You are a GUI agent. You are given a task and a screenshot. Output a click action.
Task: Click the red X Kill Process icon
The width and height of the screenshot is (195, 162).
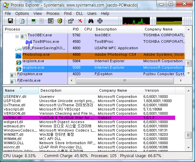[80, 21]
